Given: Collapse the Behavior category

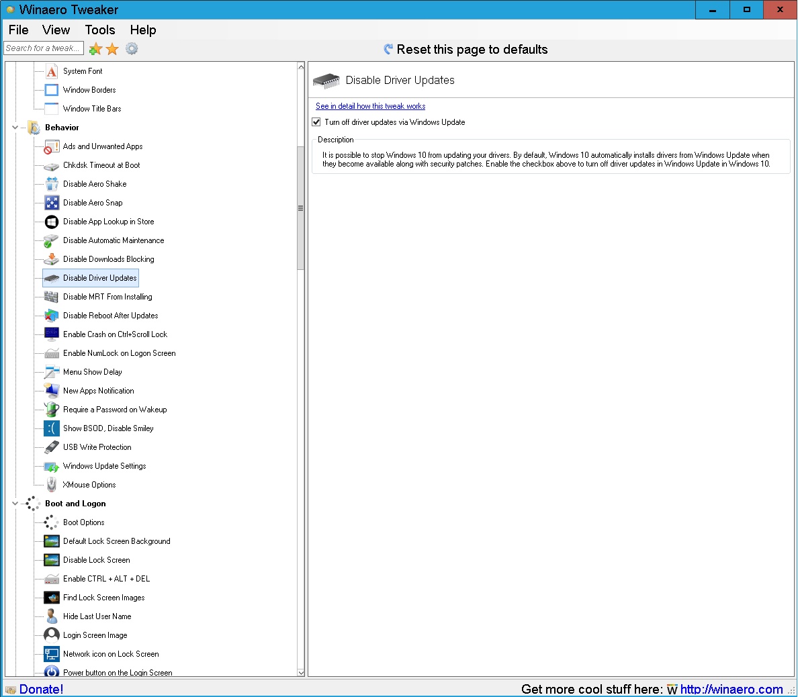Looking at the screenshot, I should coord(15,128).
